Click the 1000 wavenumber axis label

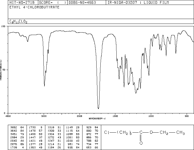tap(151, 116)
